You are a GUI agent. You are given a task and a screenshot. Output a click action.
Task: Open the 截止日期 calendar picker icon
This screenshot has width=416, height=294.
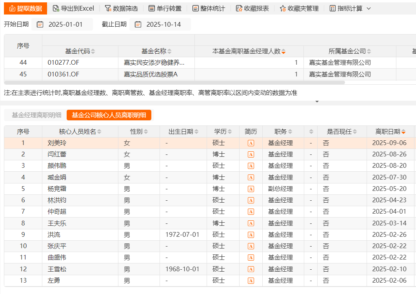click(138, 24)
